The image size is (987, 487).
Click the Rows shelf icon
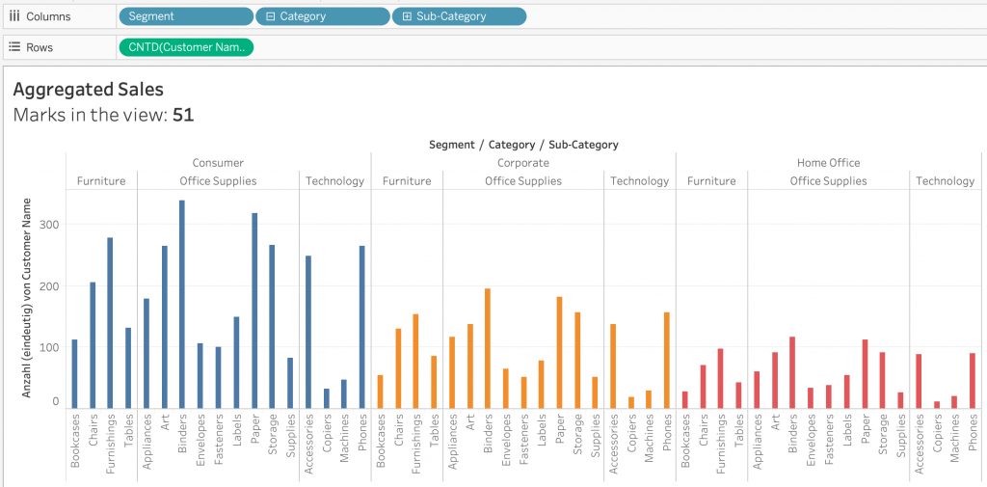coord(14,47)
